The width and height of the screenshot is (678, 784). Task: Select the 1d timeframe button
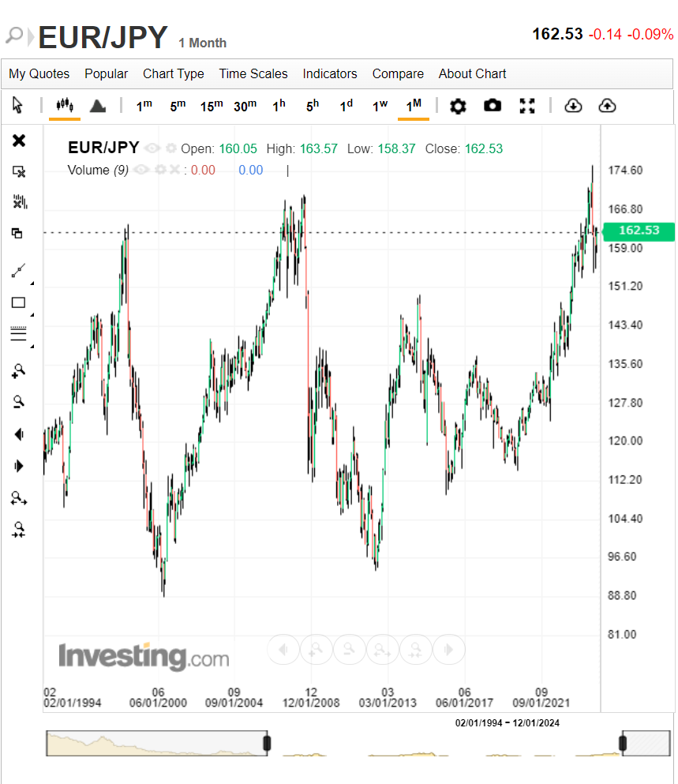(346, 106)
